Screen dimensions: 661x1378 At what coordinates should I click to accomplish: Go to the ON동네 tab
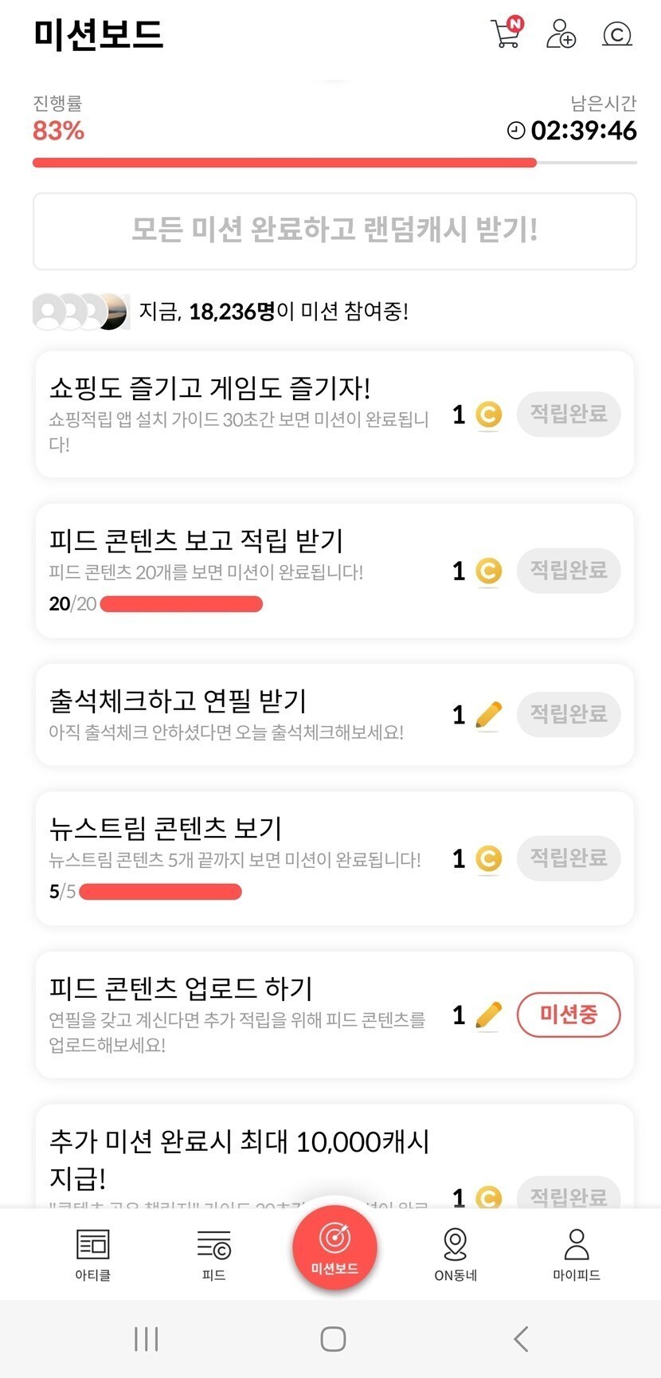(456, 1254)
